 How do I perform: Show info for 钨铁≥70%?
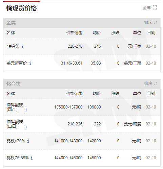(x=28, y=141)
